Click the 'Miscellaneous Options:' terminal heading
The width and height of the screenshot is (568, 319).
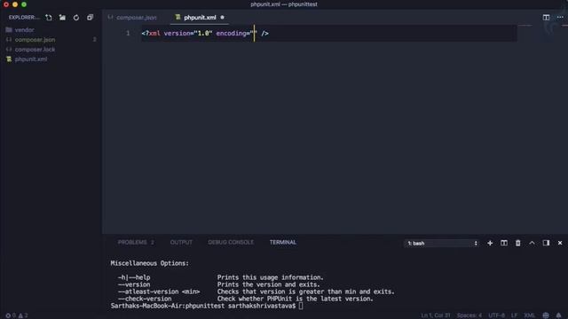149,263
